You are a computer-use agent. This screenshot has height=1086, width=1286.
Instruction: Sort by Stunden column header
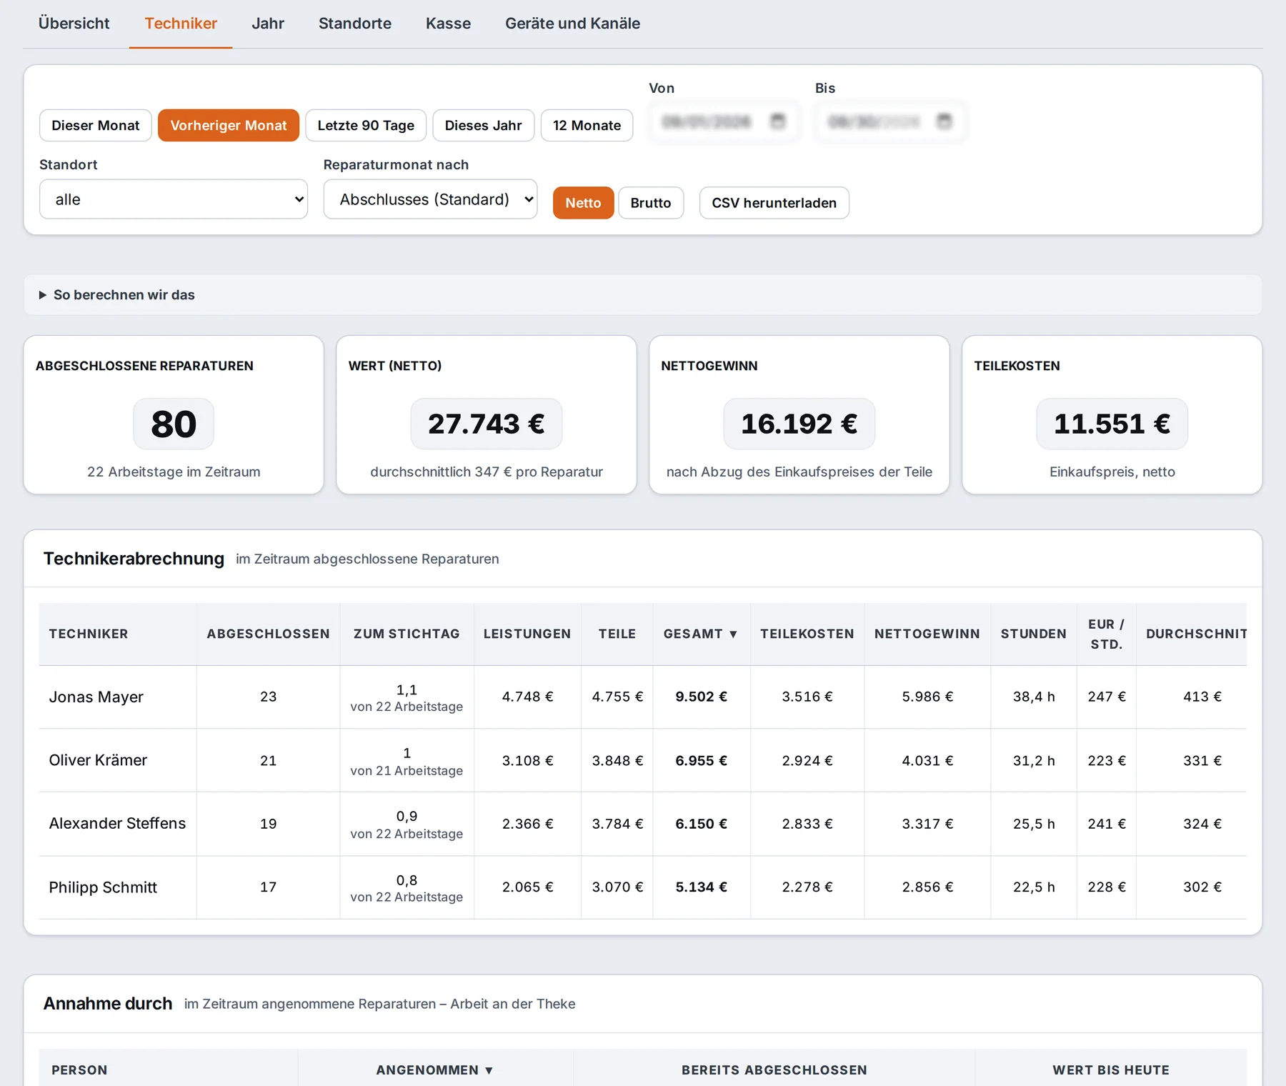(1033, 634)
